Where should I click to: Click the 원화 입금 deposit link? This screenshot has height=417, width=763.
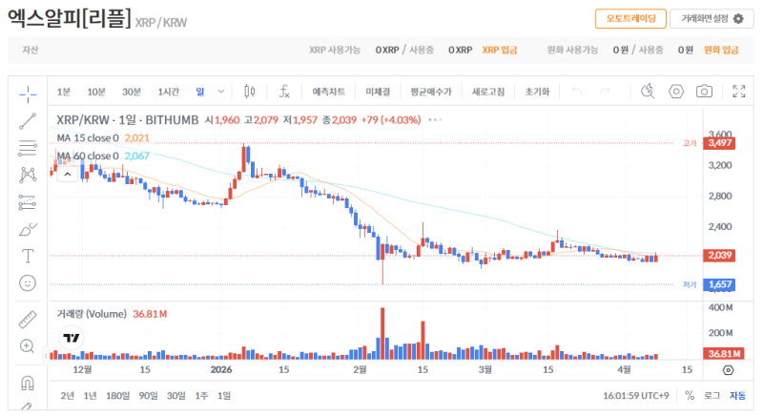(721, 51)
